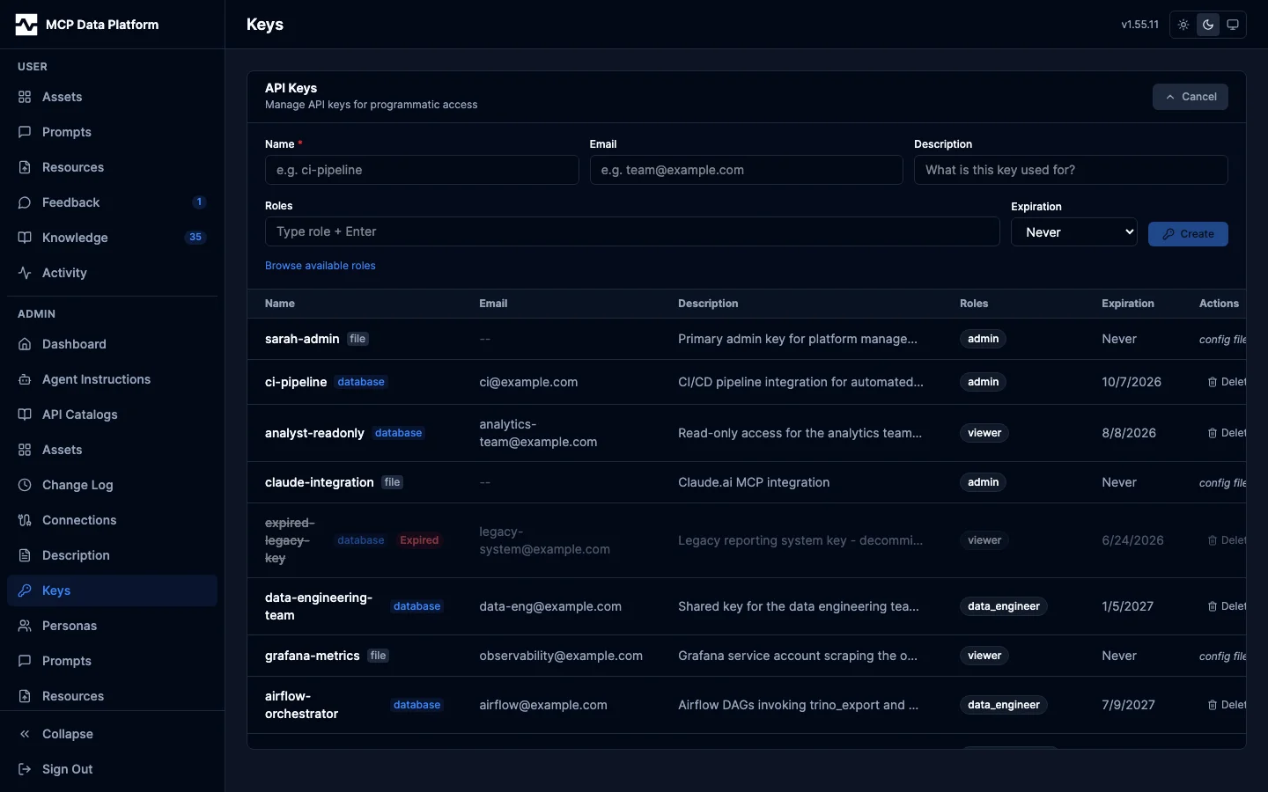
Task: Open Dashboard menu entry
Action: tap(112, 344)
